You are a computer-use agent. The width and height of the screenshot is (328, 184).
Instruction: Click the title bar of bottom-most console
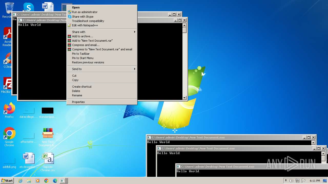pos(252,167)
